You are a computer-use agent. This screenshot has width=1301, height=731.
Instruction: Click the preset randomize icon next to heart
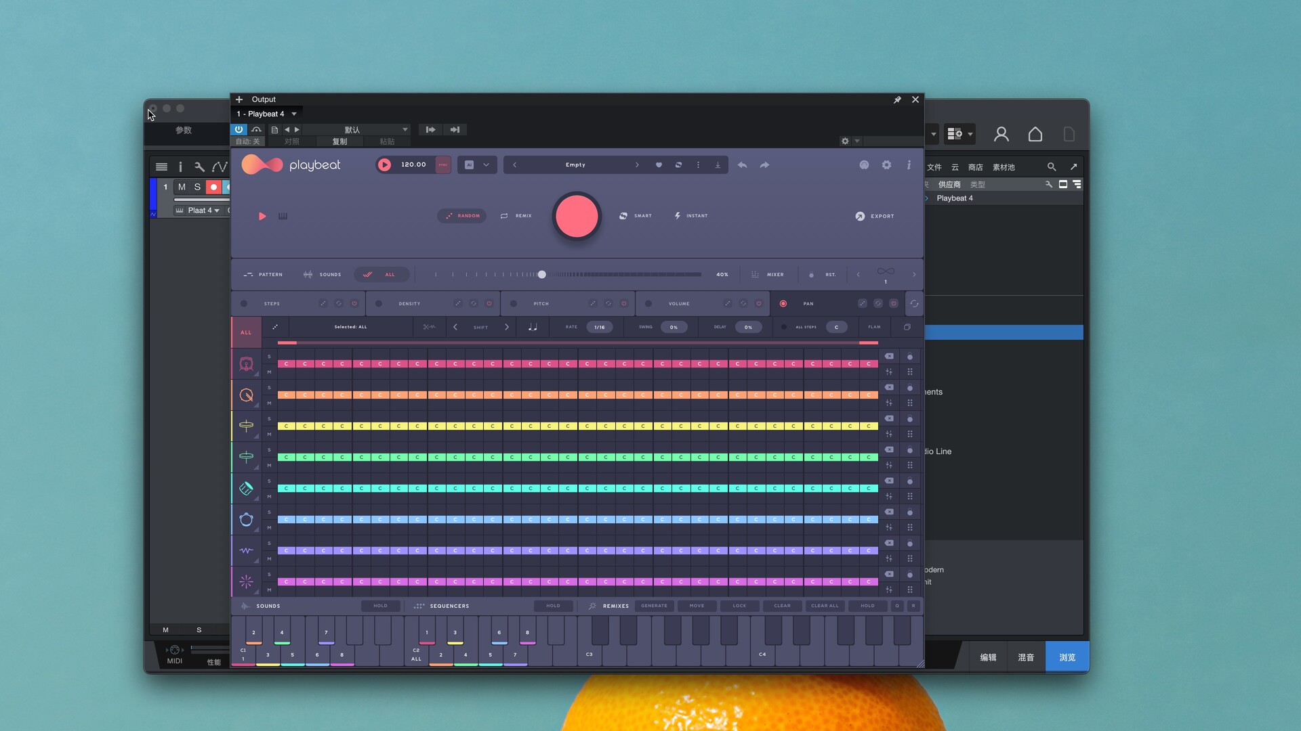point(678,165)
